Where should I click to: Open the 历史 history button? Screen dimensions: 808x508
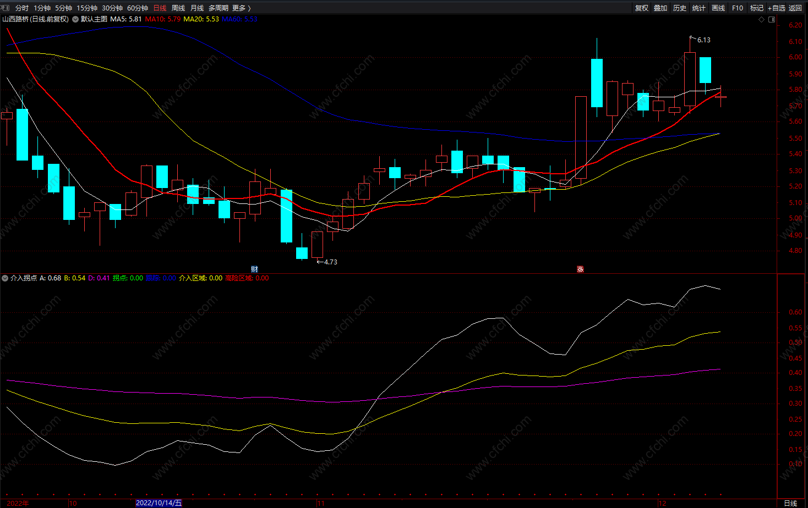(680, 8)
